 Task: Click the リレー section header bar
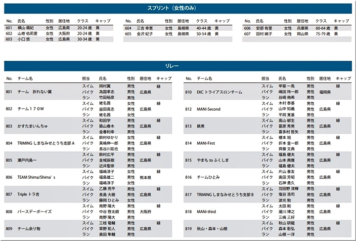[178, 66]
